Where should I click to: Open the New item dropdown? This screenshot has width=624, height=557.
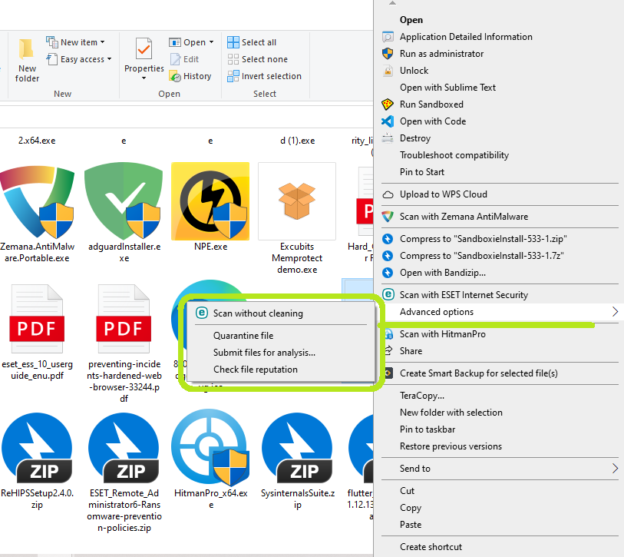coord(75,41)
